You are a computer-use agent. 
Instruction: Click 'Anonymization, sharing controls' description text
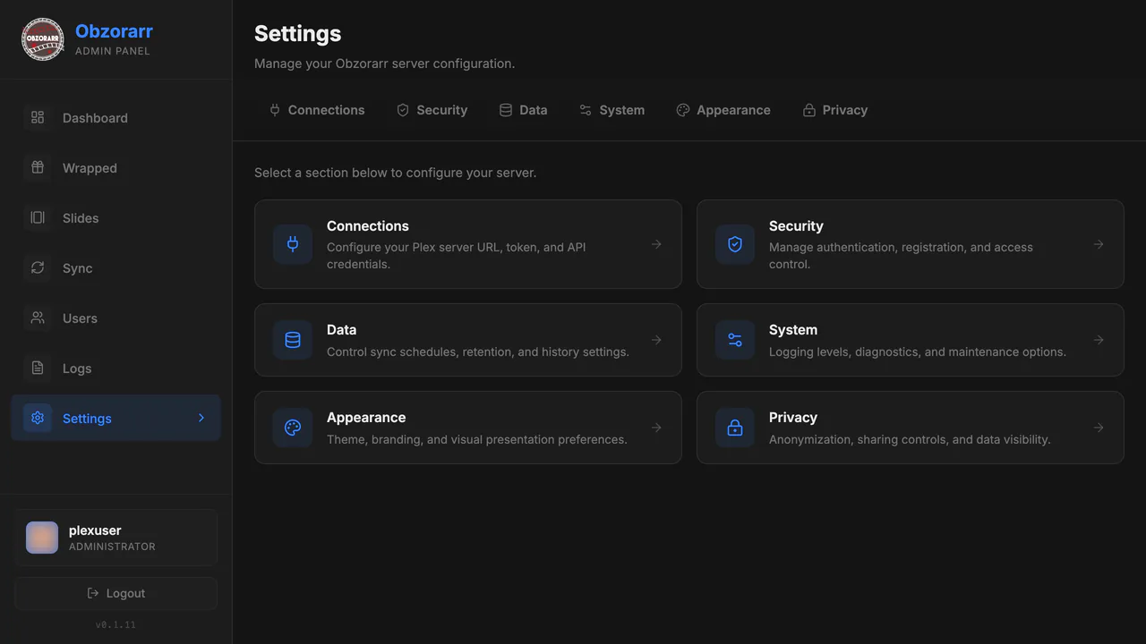coord(910,439)
